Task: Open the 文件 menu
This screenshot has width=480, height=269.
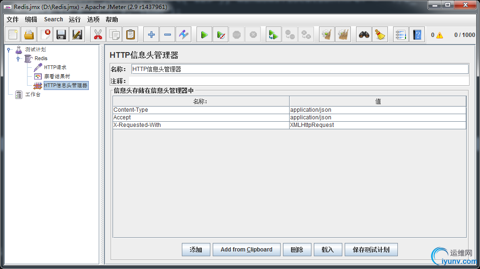Action: (x=12, y=19)
